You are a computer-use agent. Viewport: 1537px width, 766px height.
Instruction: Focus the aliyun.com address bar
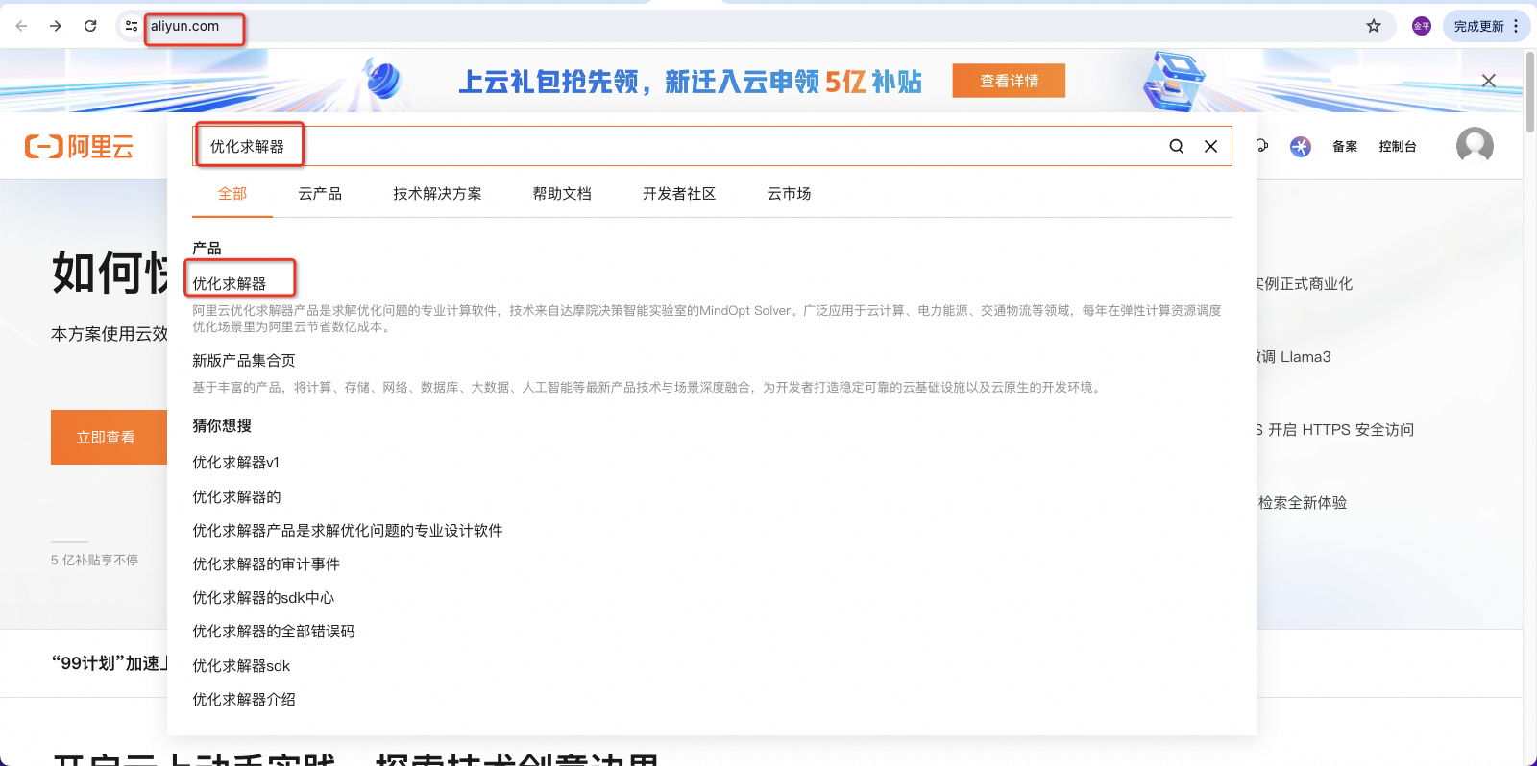pos(749,26)
